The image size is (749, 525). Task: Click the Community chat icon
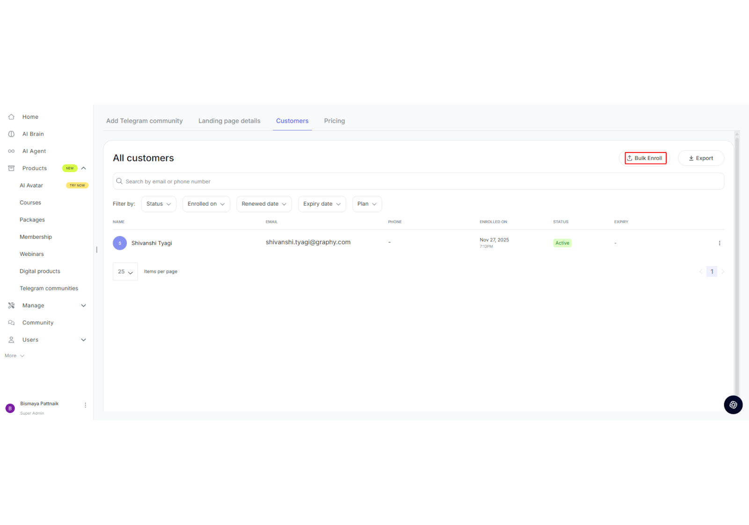coord(11,323)
